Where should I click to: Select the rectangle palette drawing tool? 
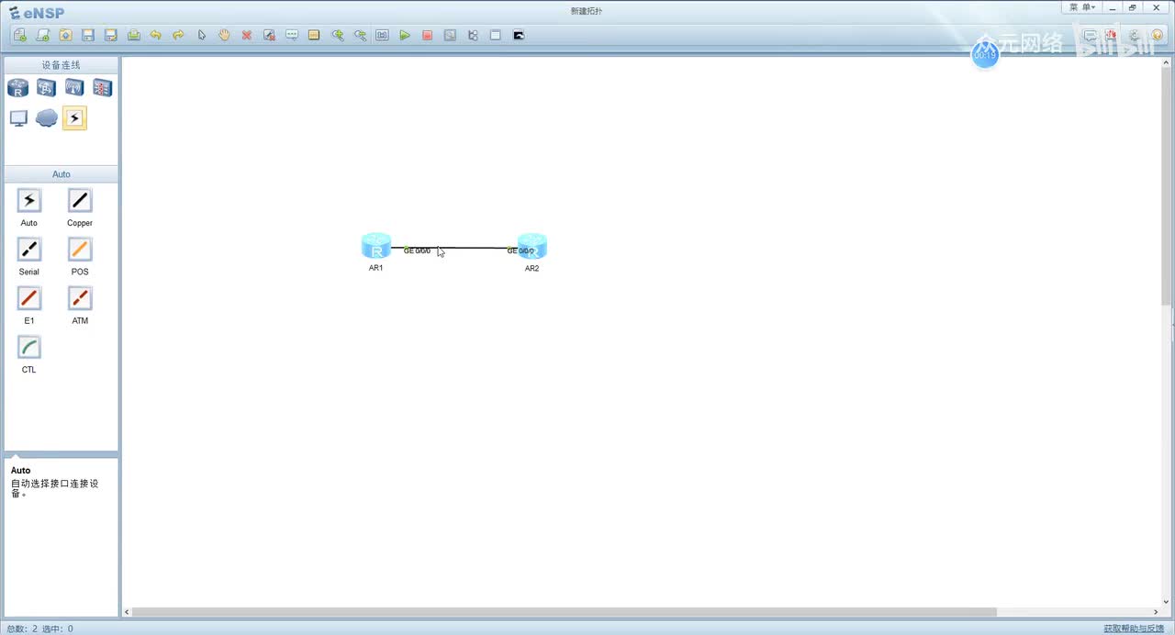tap(314, 35)
